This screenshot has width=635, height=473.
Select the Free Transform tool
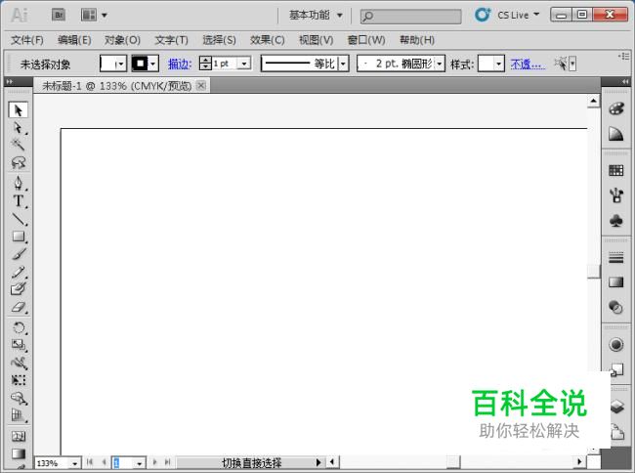tap(19, 380)
